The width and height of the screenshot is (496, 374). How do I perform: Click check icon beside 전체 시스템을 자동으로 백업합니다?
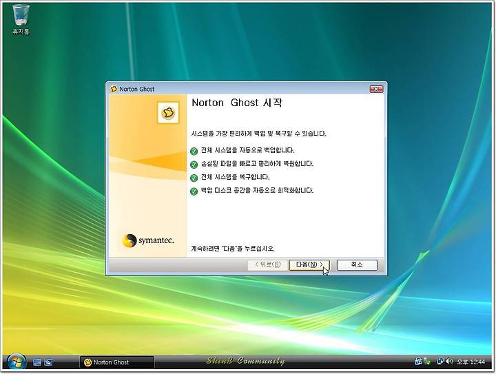click(194, 151)
